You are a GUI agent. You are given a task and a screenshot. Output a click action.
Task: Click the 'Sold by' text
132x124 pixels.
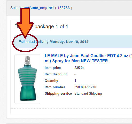point(16,8)
